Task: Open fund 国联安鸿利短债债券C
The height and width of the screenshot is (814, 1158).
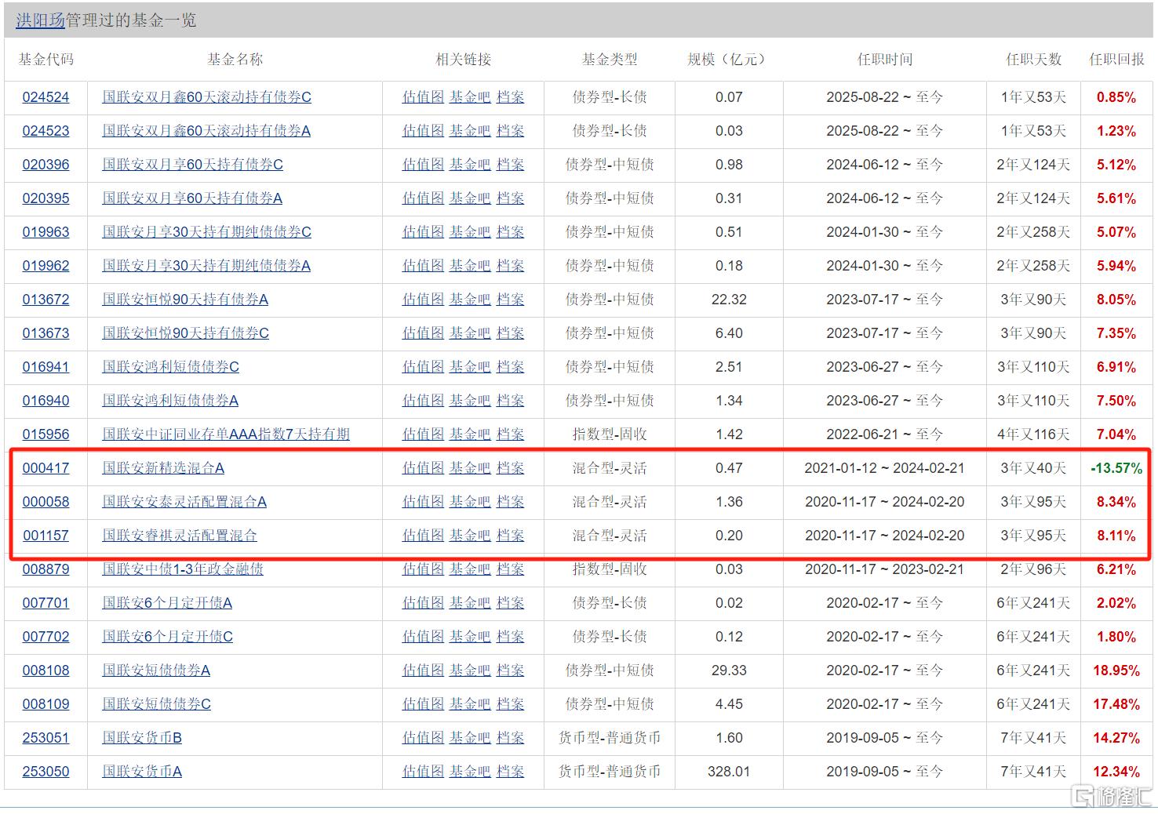Action: pos(170,367)
